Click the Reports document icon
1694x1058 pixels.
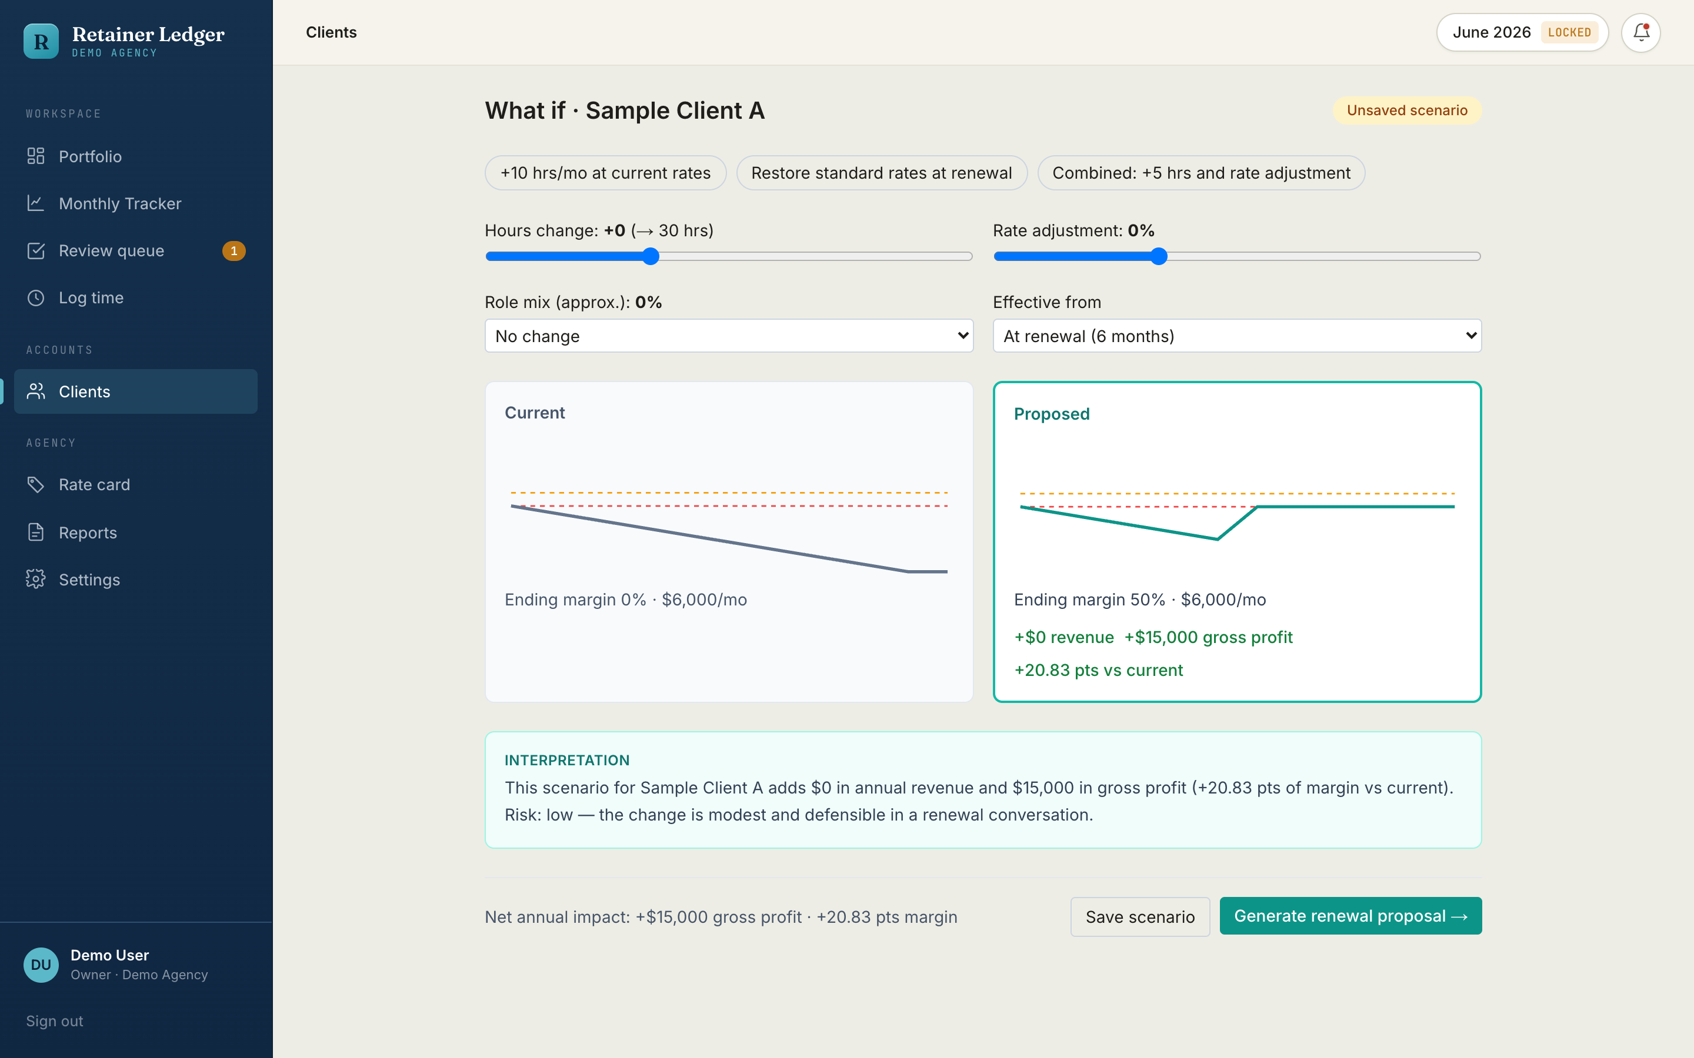36,533
